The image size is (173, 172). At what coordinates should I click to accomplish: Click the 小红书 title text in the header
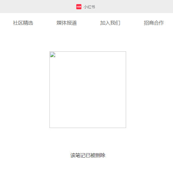pyautogui.click(x=89, y=7)
